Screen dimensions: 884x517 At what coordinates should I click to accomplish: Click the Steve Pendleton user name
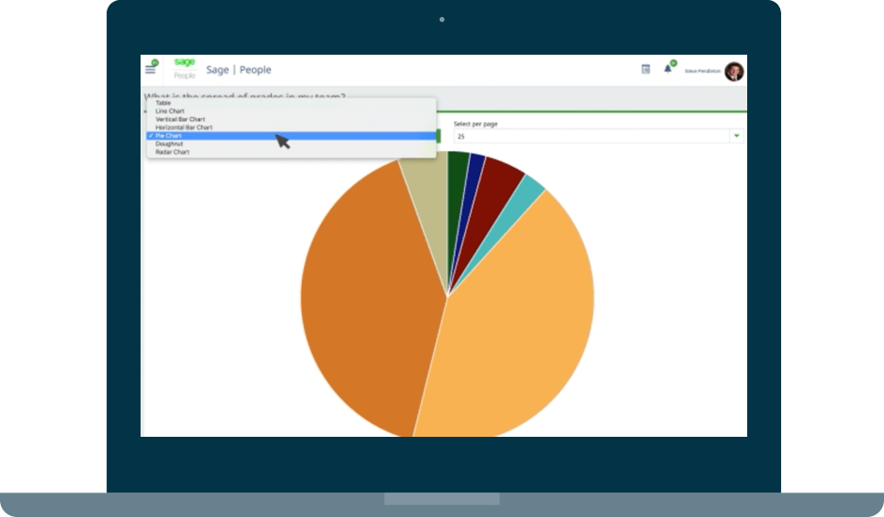(x=703, y=71)
